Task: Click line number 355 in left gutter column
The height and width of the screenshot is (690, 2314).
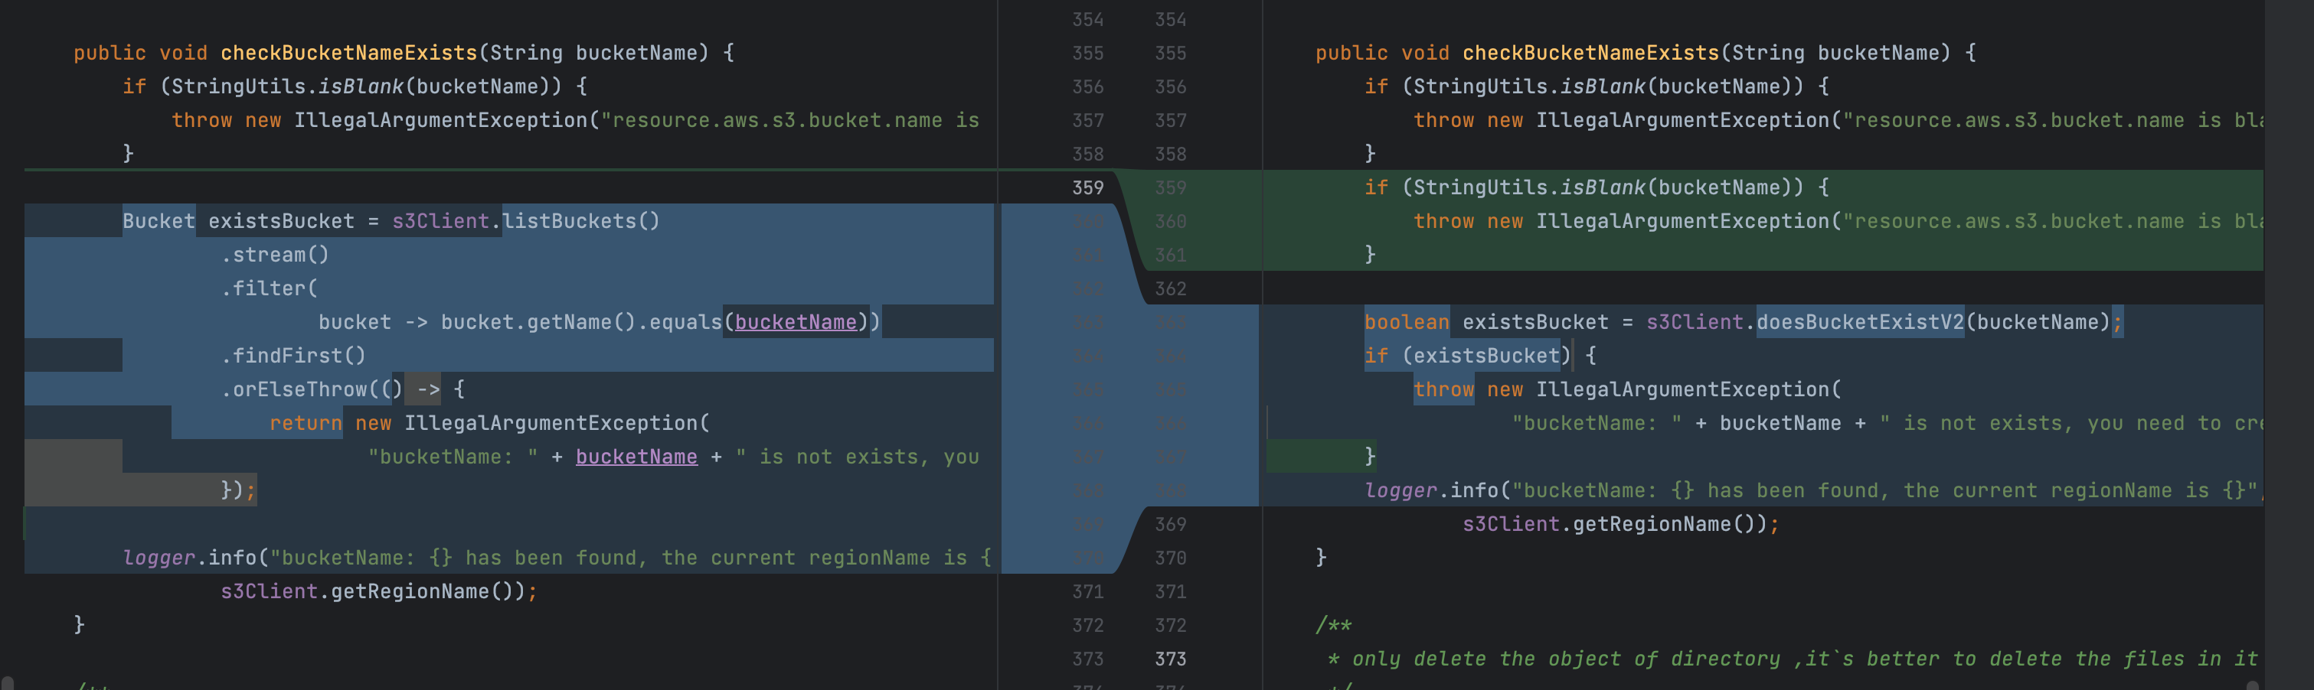Action: (1087, 53)
